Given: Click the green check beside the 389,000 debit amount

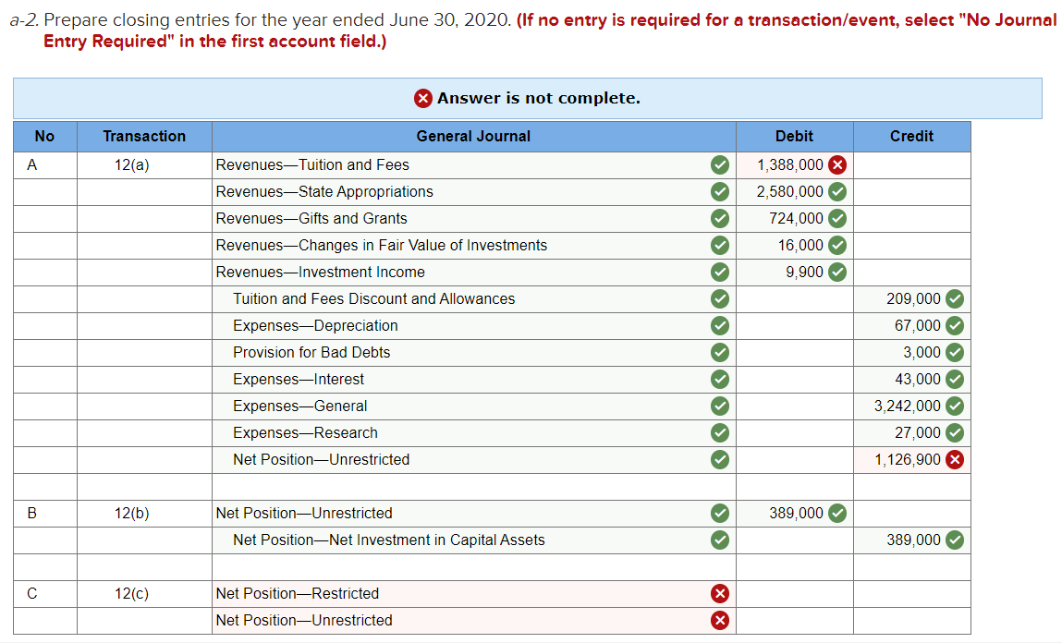Looking at the screenshot, I should [836, 513].
